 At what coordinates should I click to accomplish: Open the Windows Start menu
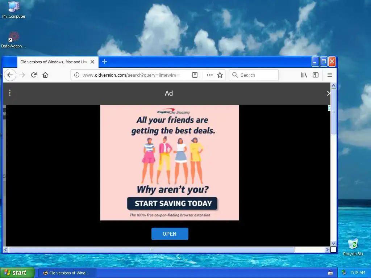[17, 273]
